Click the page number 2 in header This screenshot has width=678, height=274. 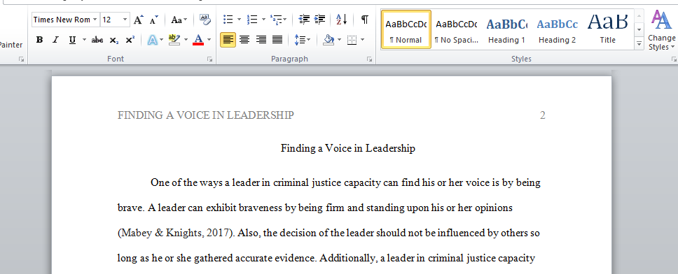click(x=542, y=115)
